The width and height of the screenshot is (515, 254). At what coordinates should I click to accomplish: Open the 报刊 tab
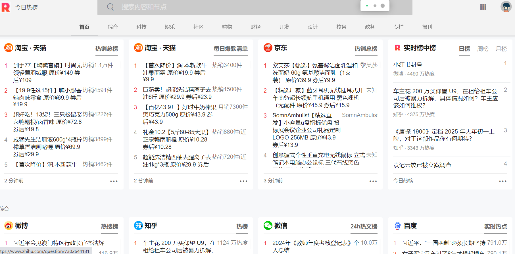[x=427, y=27]
